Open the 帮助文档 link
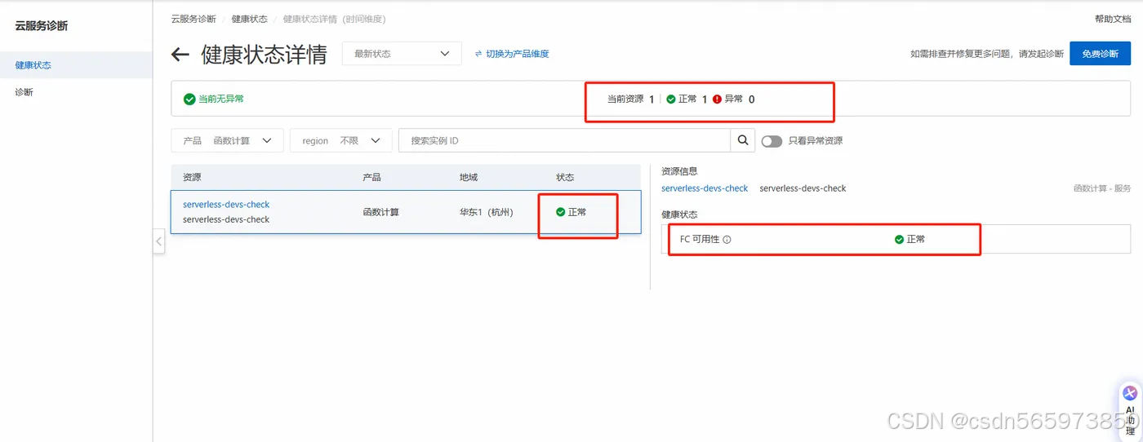This screenshot has height=442, width=1143. pyautogui.click(x=1113, y=19)
